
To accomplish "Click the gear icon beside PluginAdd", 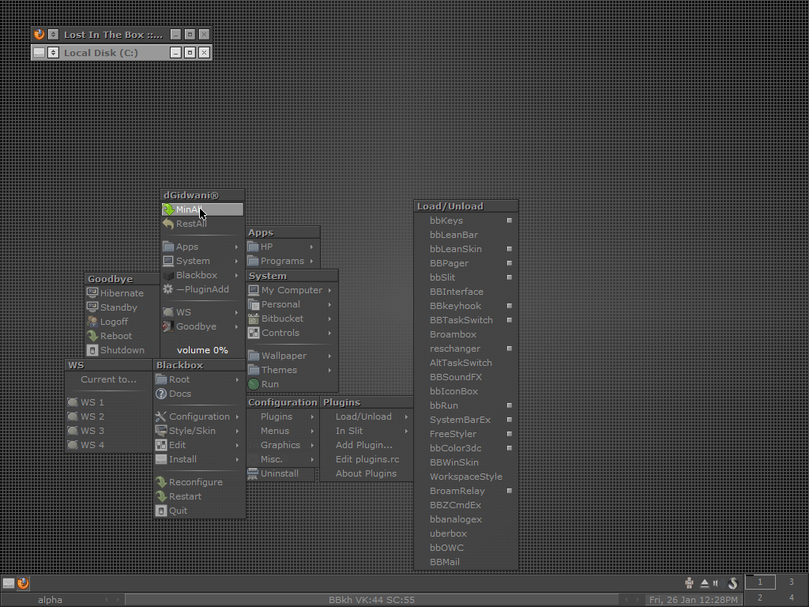I will pos(168,289).
